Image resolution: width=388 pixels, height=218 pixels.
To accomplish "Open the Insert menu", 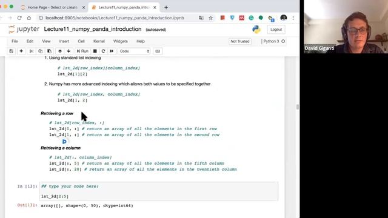I will click(64, 41).
